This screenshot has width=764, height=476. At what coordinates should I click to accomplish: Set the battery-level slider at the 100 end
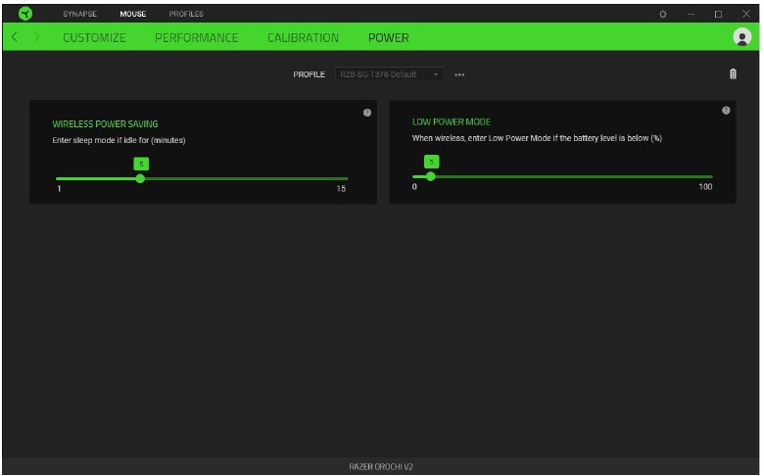point(711,176)
